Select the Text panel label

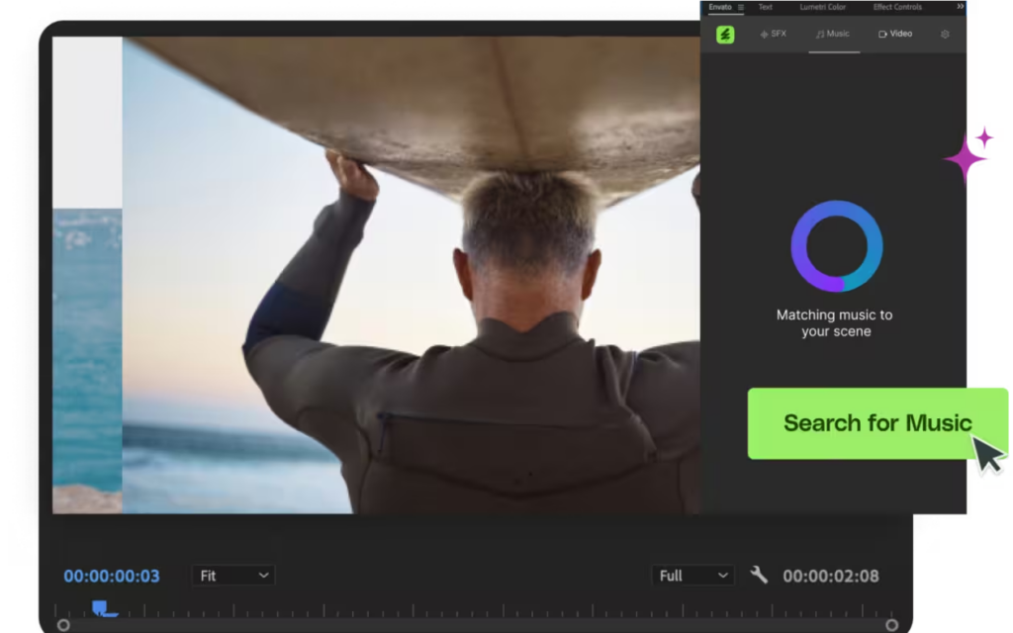(764, 7)
